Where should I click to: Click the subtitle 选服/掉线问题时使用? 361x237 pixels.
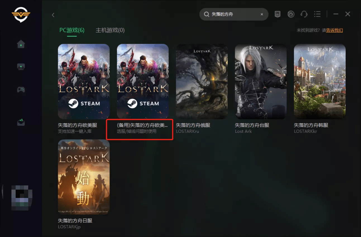pos(137,131)
